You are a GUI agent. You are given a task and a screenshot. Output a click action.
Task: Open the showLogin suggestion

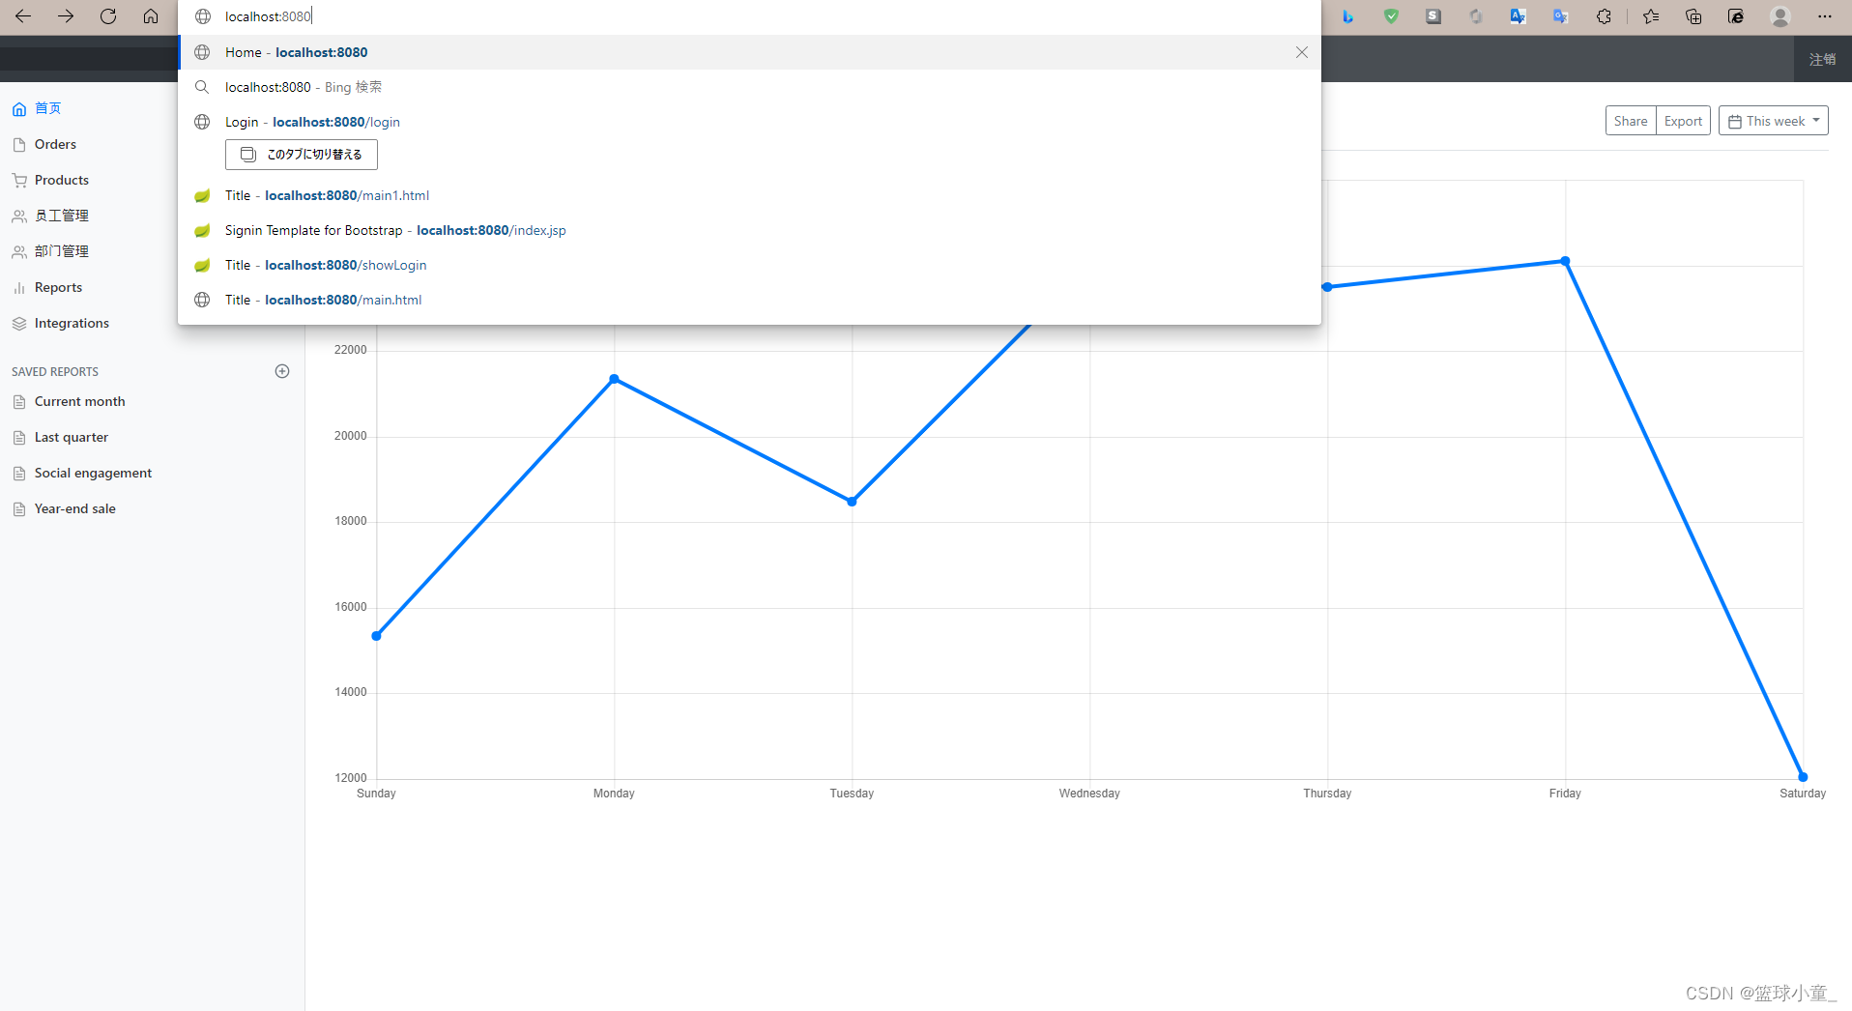[749, 265]
